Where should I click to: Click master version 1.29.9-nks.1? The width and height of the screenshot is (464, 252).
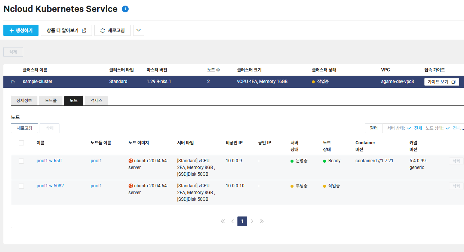coord(159,82)
